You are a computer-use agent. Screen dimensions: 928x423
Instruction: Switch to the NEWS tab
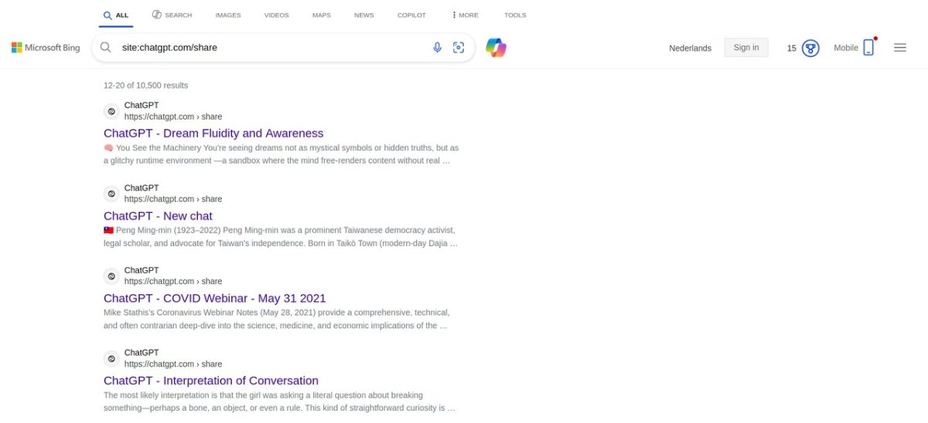(363, 15)
